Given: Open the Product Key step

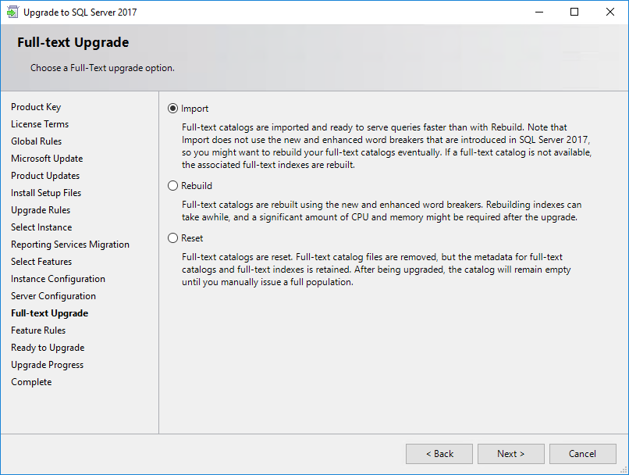Looking at the screenshot, I should click(36, 107).
